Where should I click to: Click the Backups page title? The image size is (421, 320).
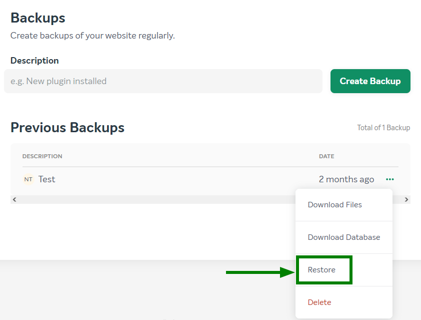tap(38, 18)
